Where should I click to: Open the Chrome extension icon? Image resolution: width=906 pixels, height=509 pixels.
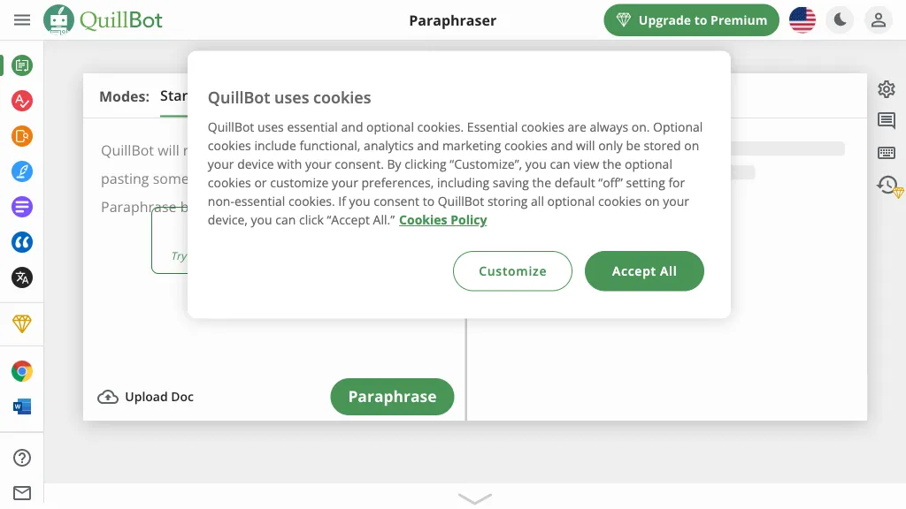pos(22,371)
